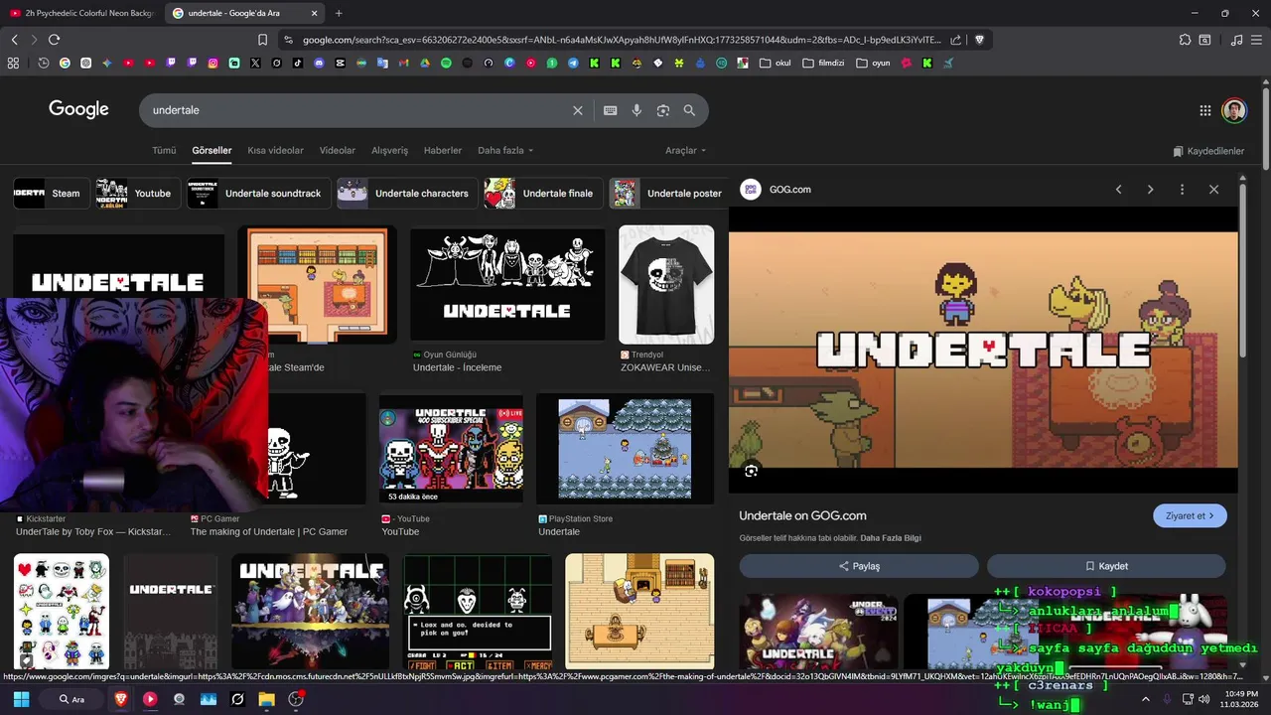Screen dimensions: 1271x715
Task: Open the preview panel's three-dot options
Action: pos(1182,189)
